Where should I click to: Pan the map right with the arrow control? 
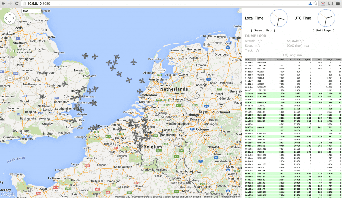(x=13, y=18)
